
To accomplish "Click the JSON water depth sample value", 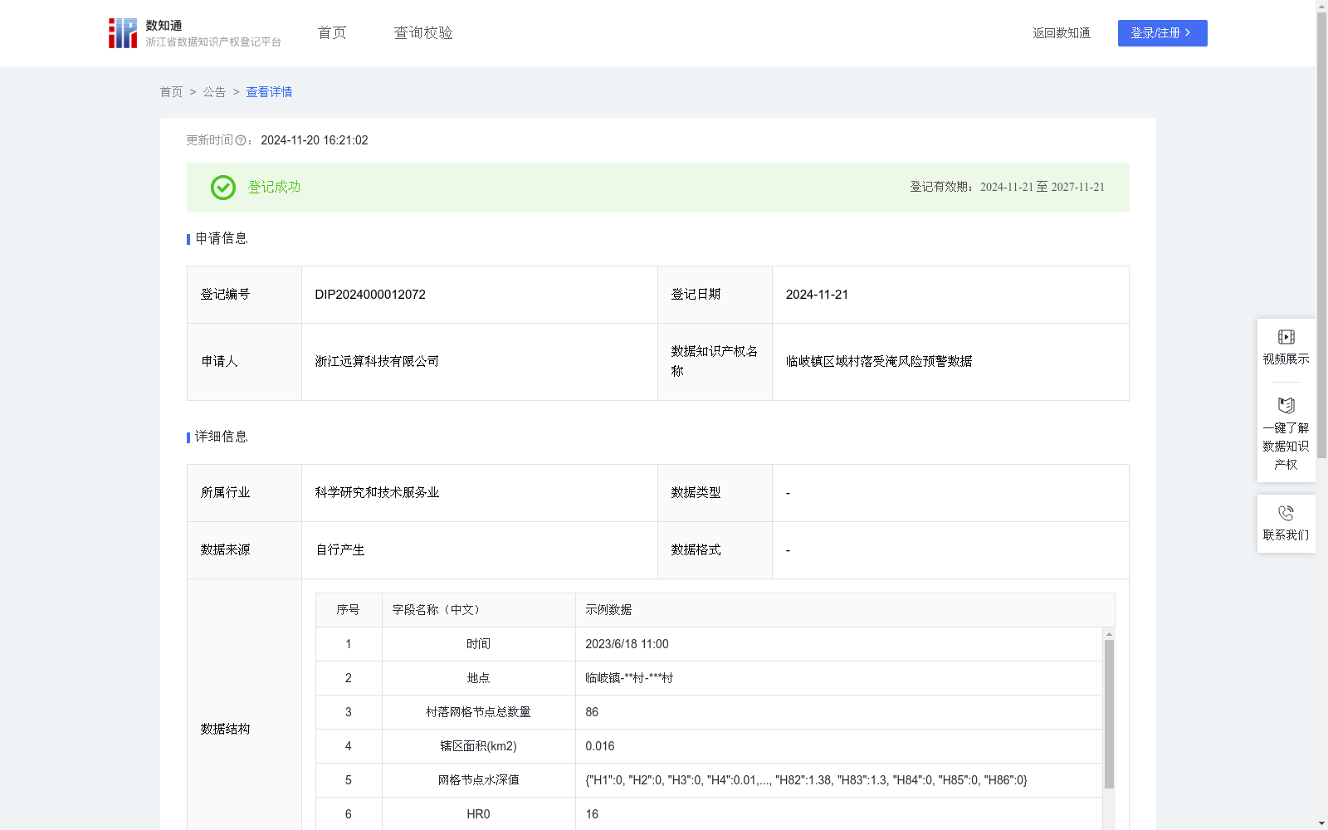I will pyautogui.click(x=806, y=780).
